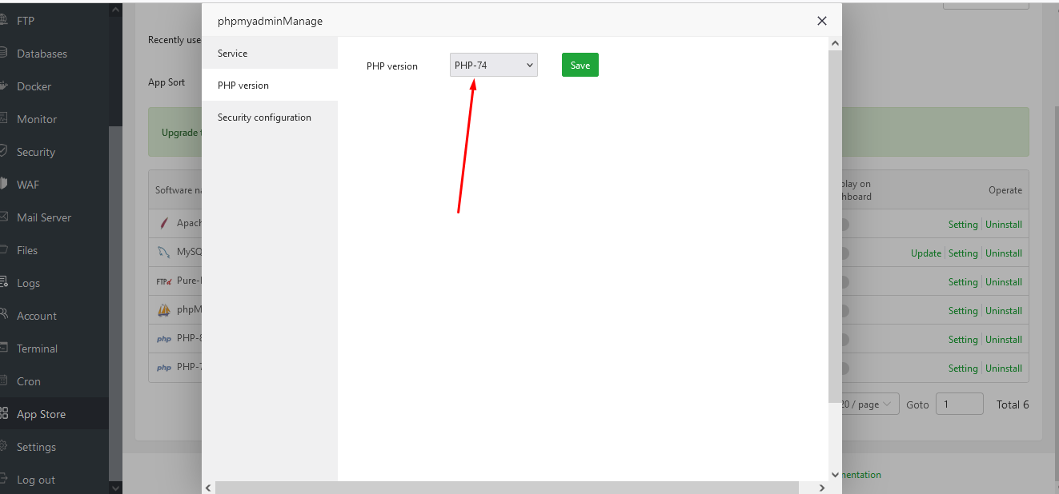Toggle dashboard display for PHP-8 row
The image size is (1059, 494).
point(844,340)
